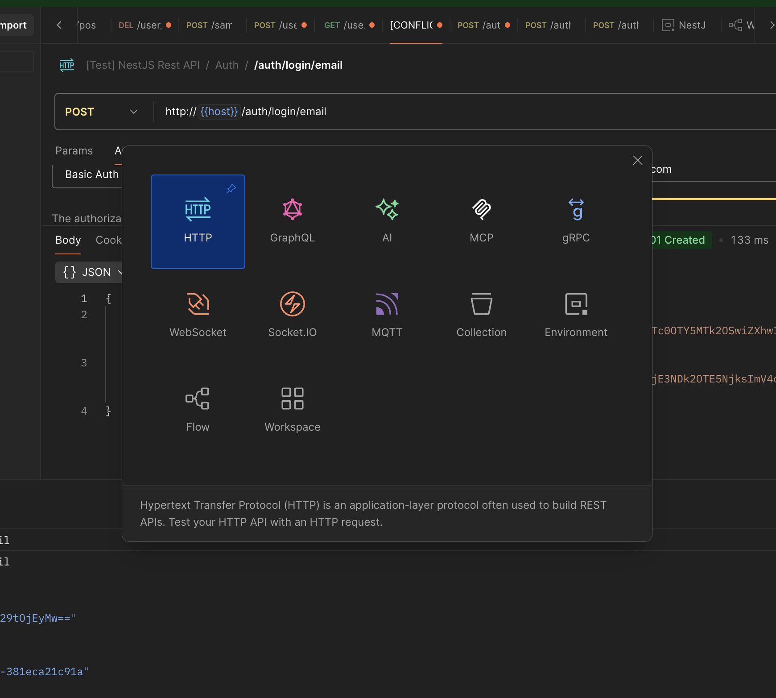776x698 pixels.
Task: Open the POST /aut tab with unsaved dot
Action: coord(483,25)
